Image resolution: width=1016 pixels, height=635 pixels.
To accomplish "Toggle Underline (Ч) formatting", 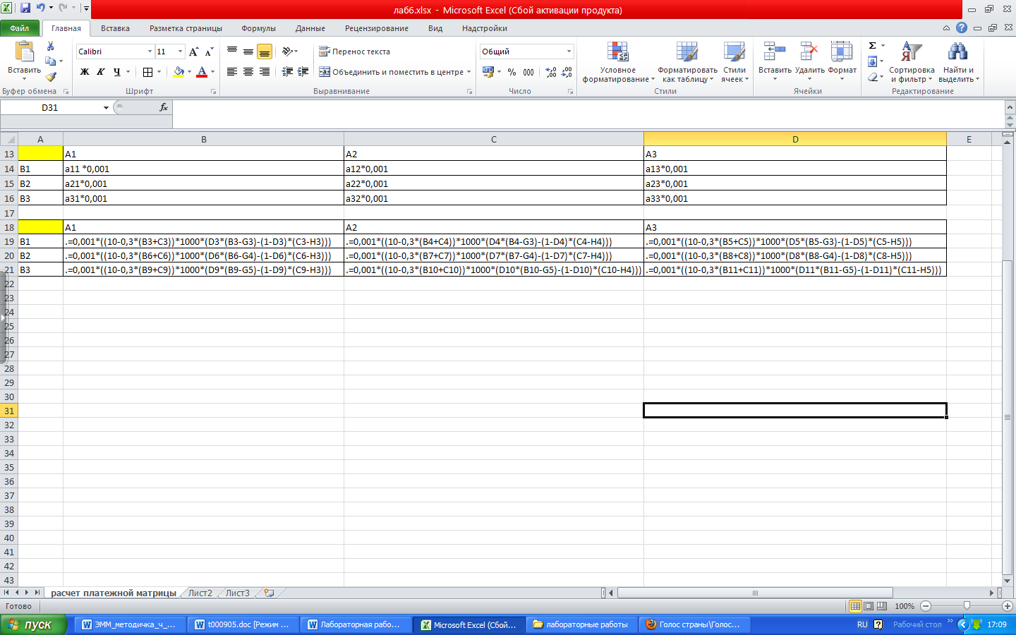I will (117, 72).
